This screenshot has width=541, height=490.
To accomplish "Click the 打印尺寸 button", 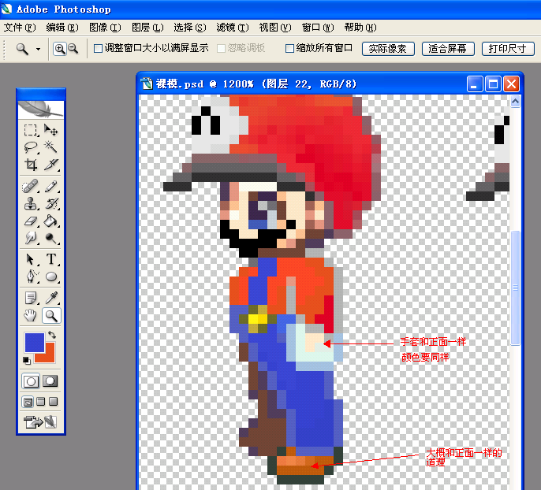I will (508, 49).
